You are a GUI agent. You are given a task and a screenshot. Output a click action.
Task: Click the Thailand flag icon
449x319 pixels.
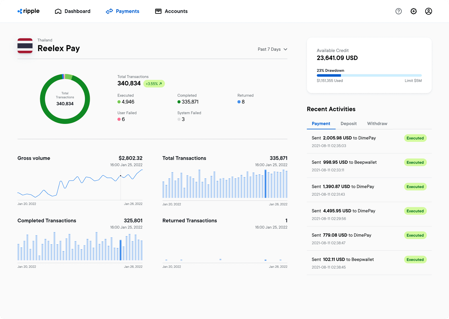click(x=25, y=46)
